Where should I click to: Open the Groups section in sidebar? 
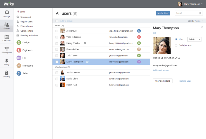pyautogui.click(x=7, y=26)
